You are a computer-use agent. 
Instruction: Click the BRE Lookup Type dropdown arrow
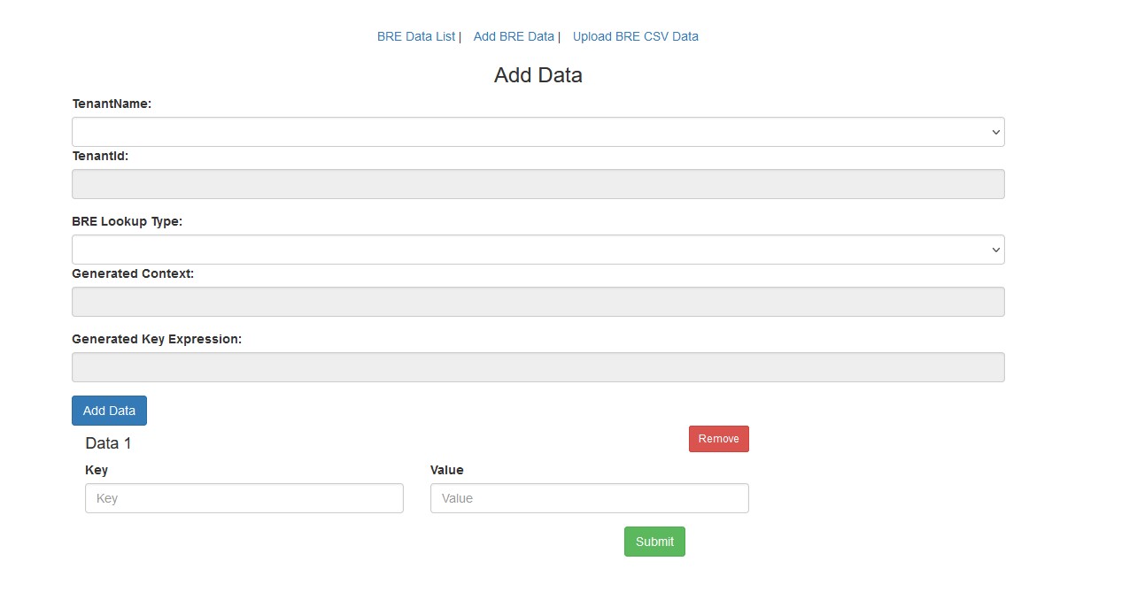click(994, 249)
